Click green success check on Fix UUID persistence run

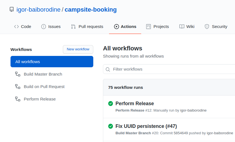tap(111, 126)
